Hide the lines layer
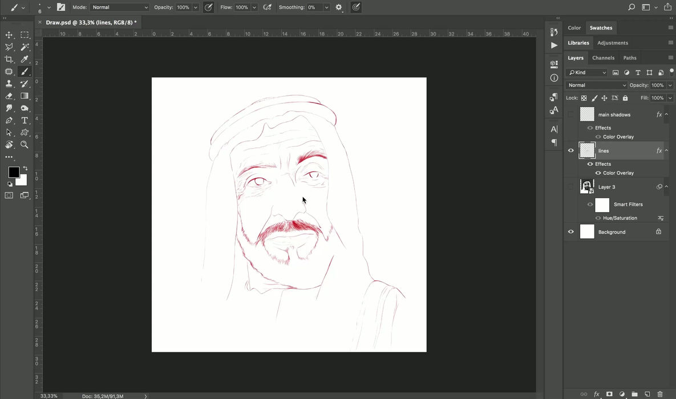Screen dimensions: 676x399 click(570, 150)
